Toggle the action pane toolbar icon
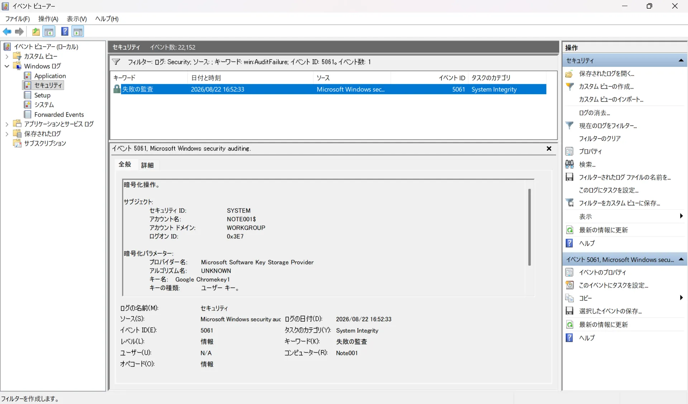 pyautogui.click(x=78, y=32)
